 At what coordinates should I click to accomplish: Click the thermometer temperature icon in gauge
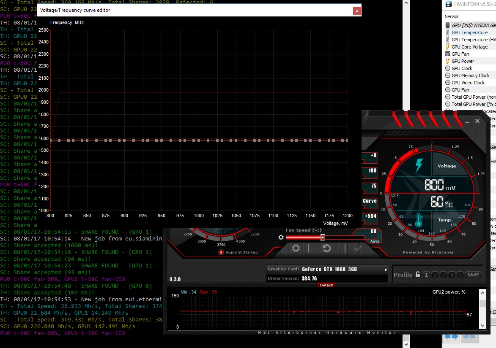point(419,220)
